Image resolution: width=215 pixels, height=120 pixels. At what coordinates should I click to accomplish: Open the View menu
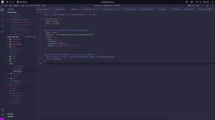[23, 6]
